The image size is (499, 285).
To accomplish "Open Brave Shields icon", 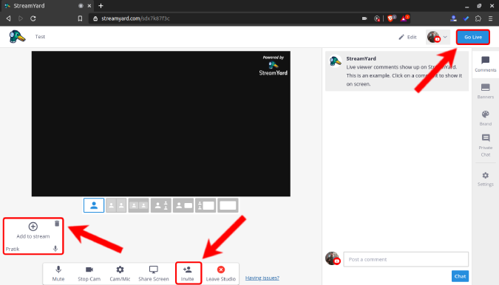I will click(x=391, y=18).
